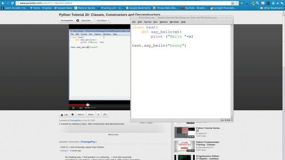
Task: Open the 'Picasa Web Albums' bookmark
Action: coord(165,8)
